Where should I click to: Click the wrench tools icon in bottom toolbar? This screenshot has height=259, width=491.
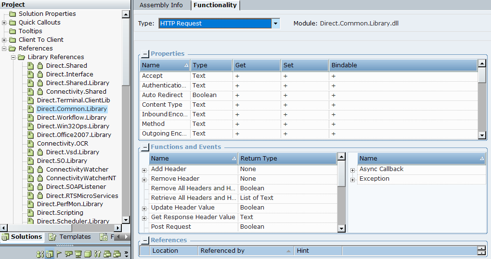[97, 254]
